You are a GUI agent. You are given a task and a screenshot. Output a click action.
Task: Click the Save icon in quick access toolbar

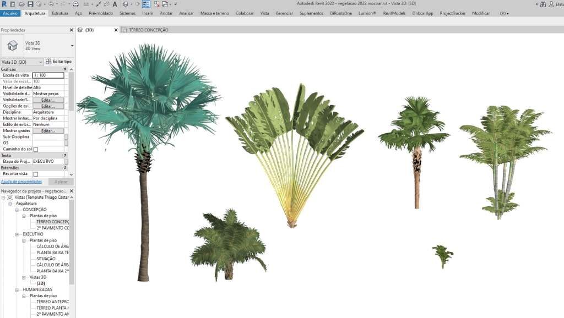tap(31, 4)
